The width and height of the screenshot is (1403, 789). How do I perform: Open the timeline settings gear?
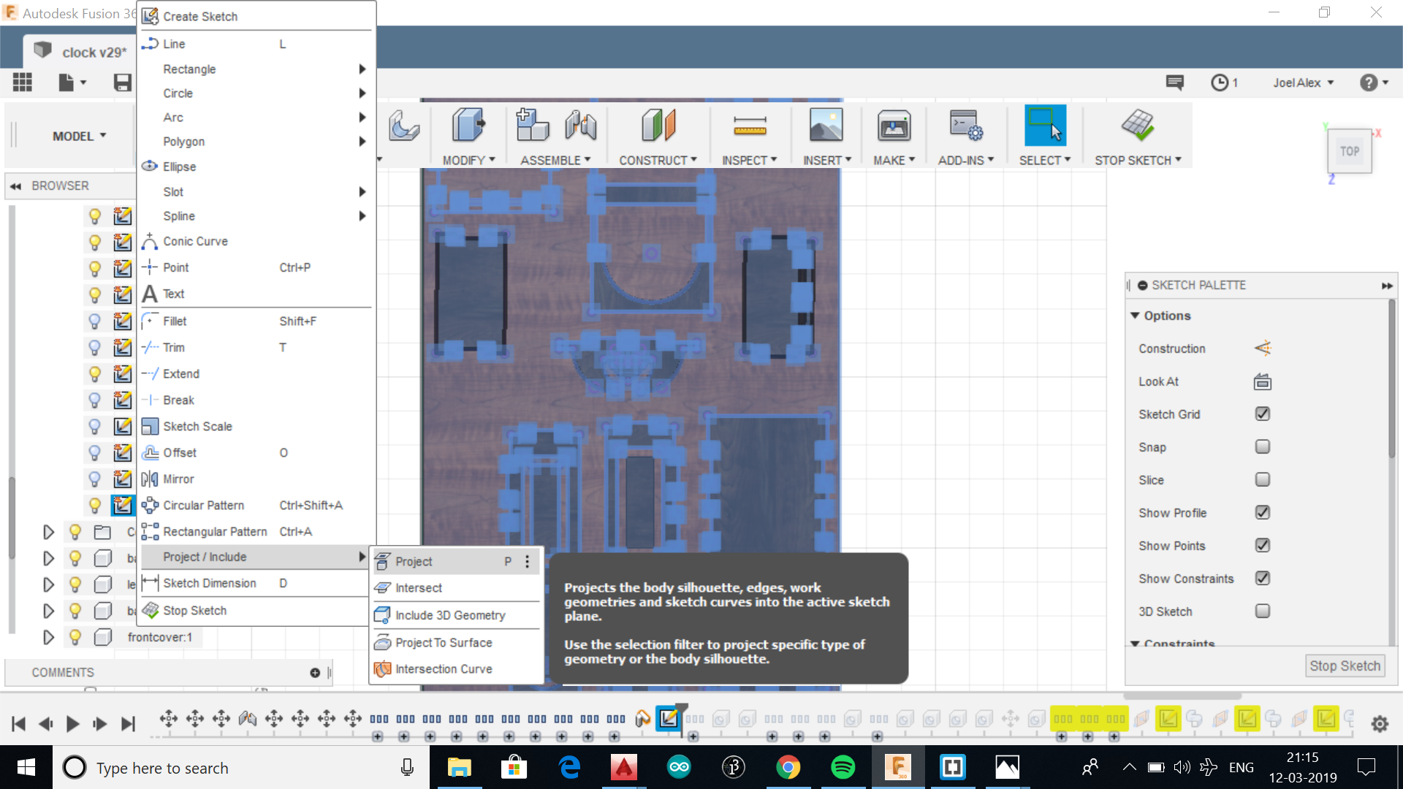[x=1380, y=723]
